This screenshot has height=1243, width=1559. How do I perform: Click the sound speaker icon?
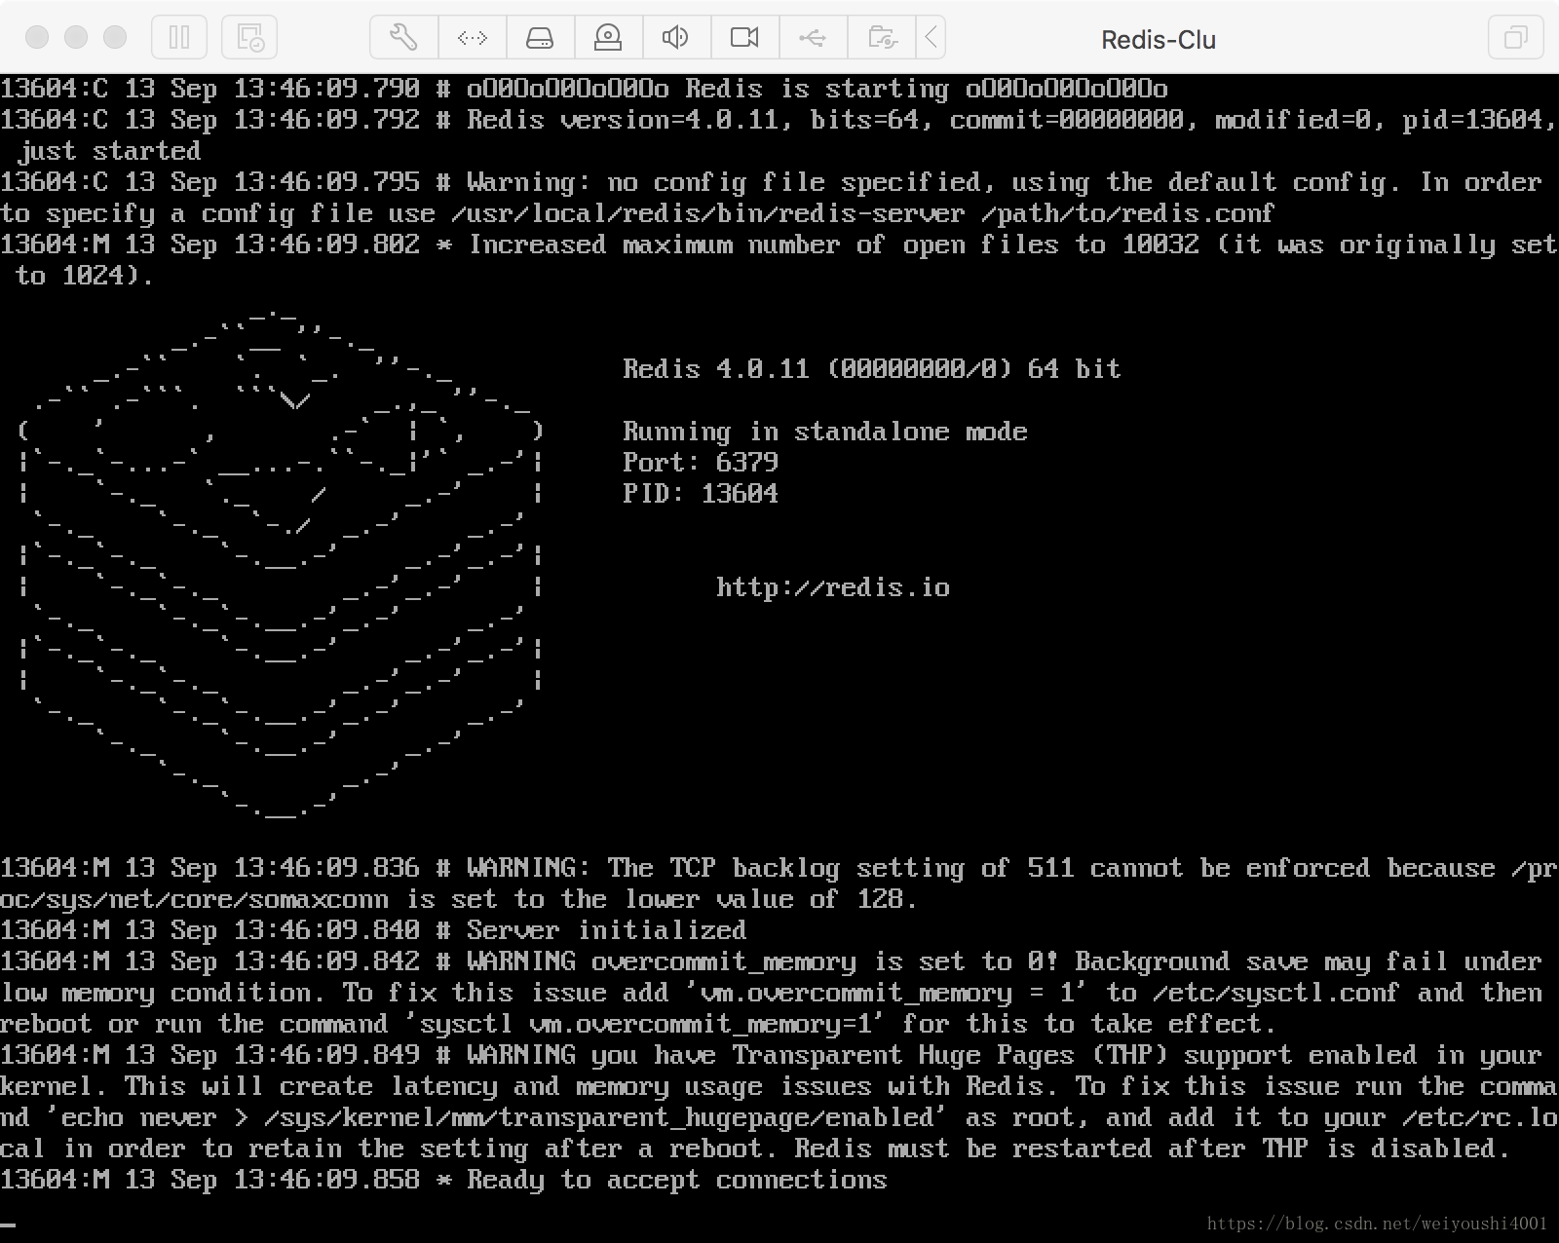pyautogui.click(x=676, y=38)
